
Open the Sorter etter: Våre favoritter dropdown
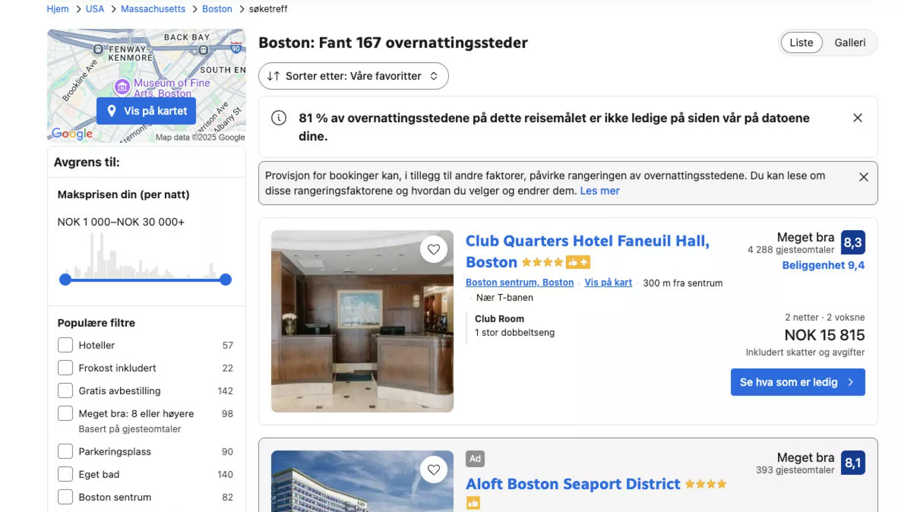(x=353, y=76)
